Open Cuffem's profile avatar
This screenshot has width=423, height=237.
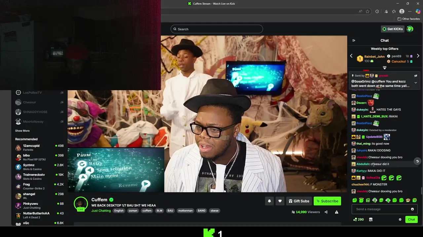[x=81, y=204]
